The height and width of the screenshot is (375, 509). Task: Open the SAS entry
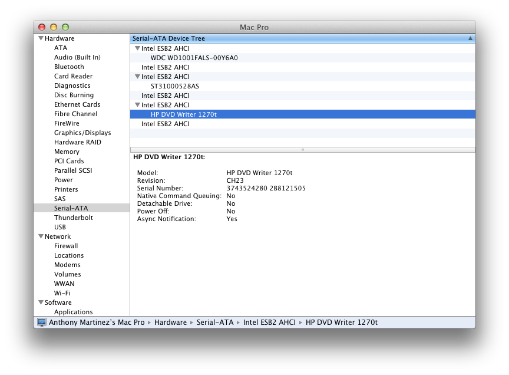coord(60,199)
